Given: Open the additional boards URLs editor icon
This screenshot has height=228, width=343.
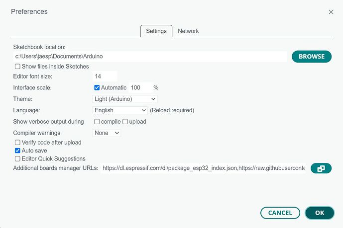Looking at the screenshot, I should 321,168.
